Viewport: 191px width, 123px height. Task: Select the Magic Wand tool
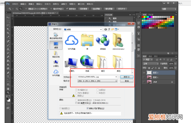8,29
